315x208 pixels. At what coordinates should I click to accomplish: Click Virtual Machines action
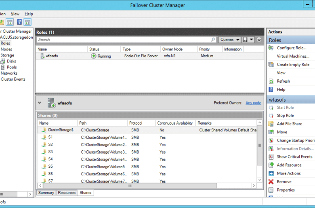[x=293, y=56]
